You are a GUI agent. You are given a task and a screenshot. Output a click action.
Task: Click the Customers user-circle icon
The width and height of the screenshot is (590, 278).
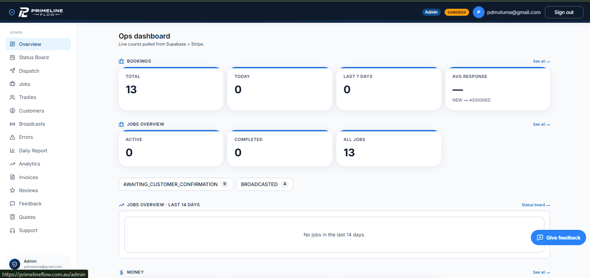[x=12, y=111]
